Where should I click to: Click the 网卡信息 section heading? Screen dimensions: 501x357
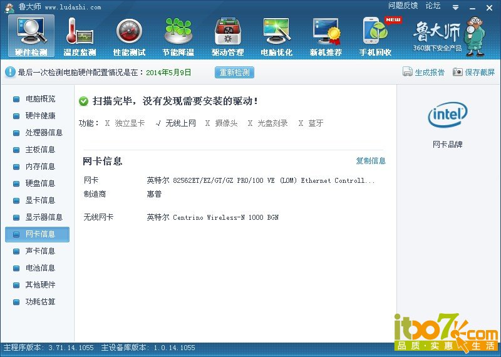coord(102,161)
